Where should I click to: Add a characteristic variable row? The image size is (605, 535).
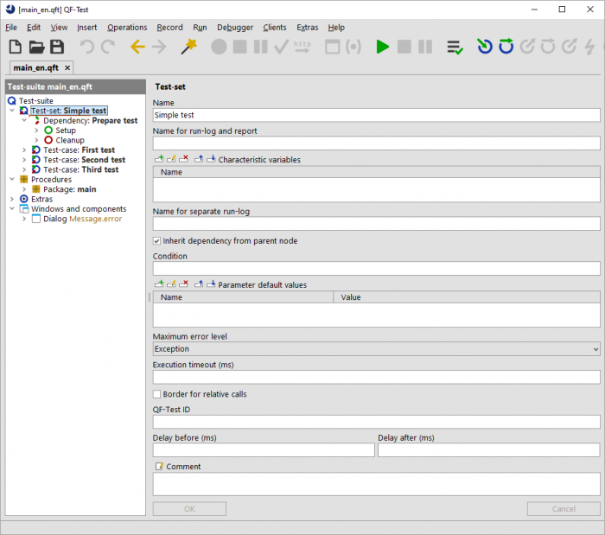click(159, 159)
